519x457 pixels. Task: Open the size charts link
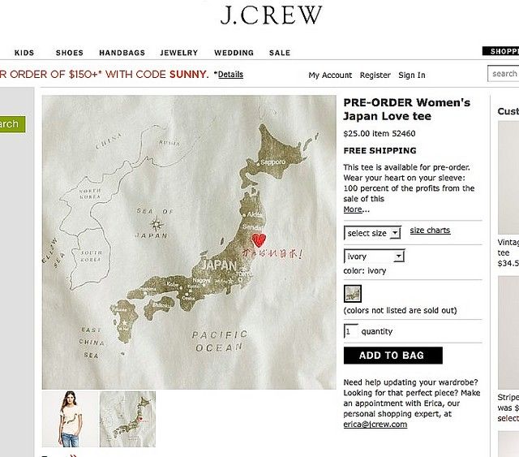pos(430,231)
